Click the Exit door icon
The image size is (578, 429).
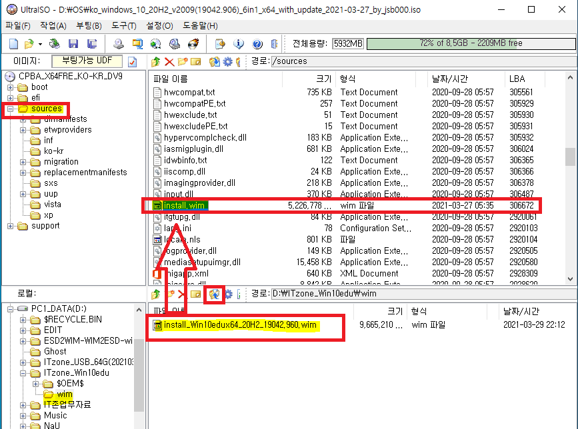[x=274, y=44]
